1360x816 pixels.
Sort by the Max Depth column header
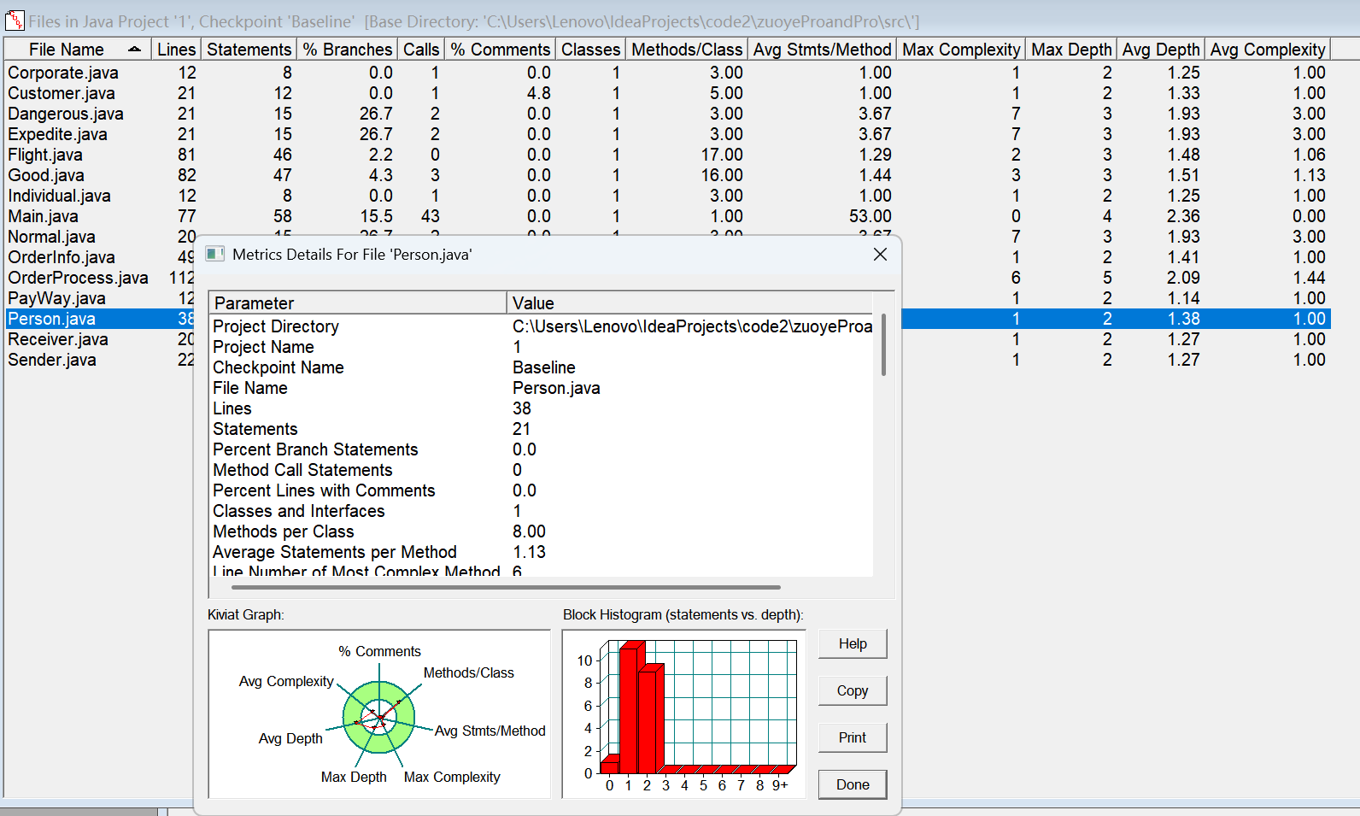(1071, 50)
